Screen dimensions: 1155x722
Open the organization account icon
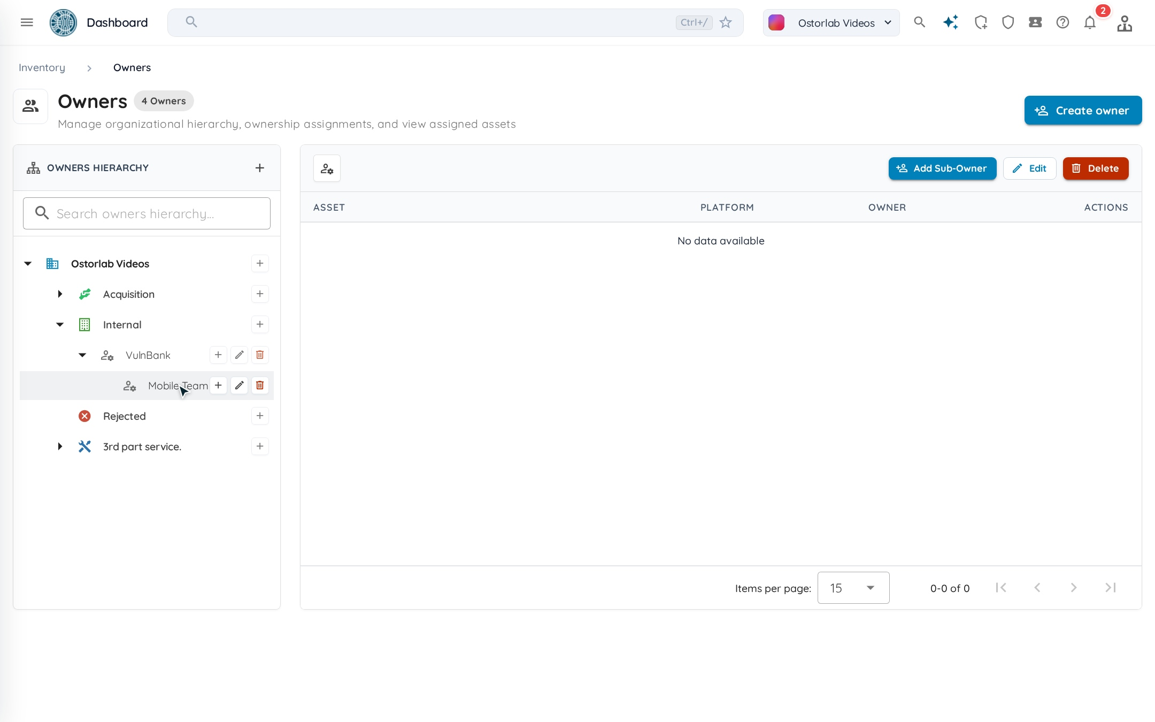point(1125,24)
